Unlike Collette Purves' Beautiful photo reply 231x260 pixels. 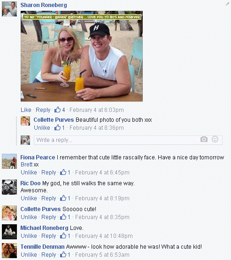tap(42, 128)
